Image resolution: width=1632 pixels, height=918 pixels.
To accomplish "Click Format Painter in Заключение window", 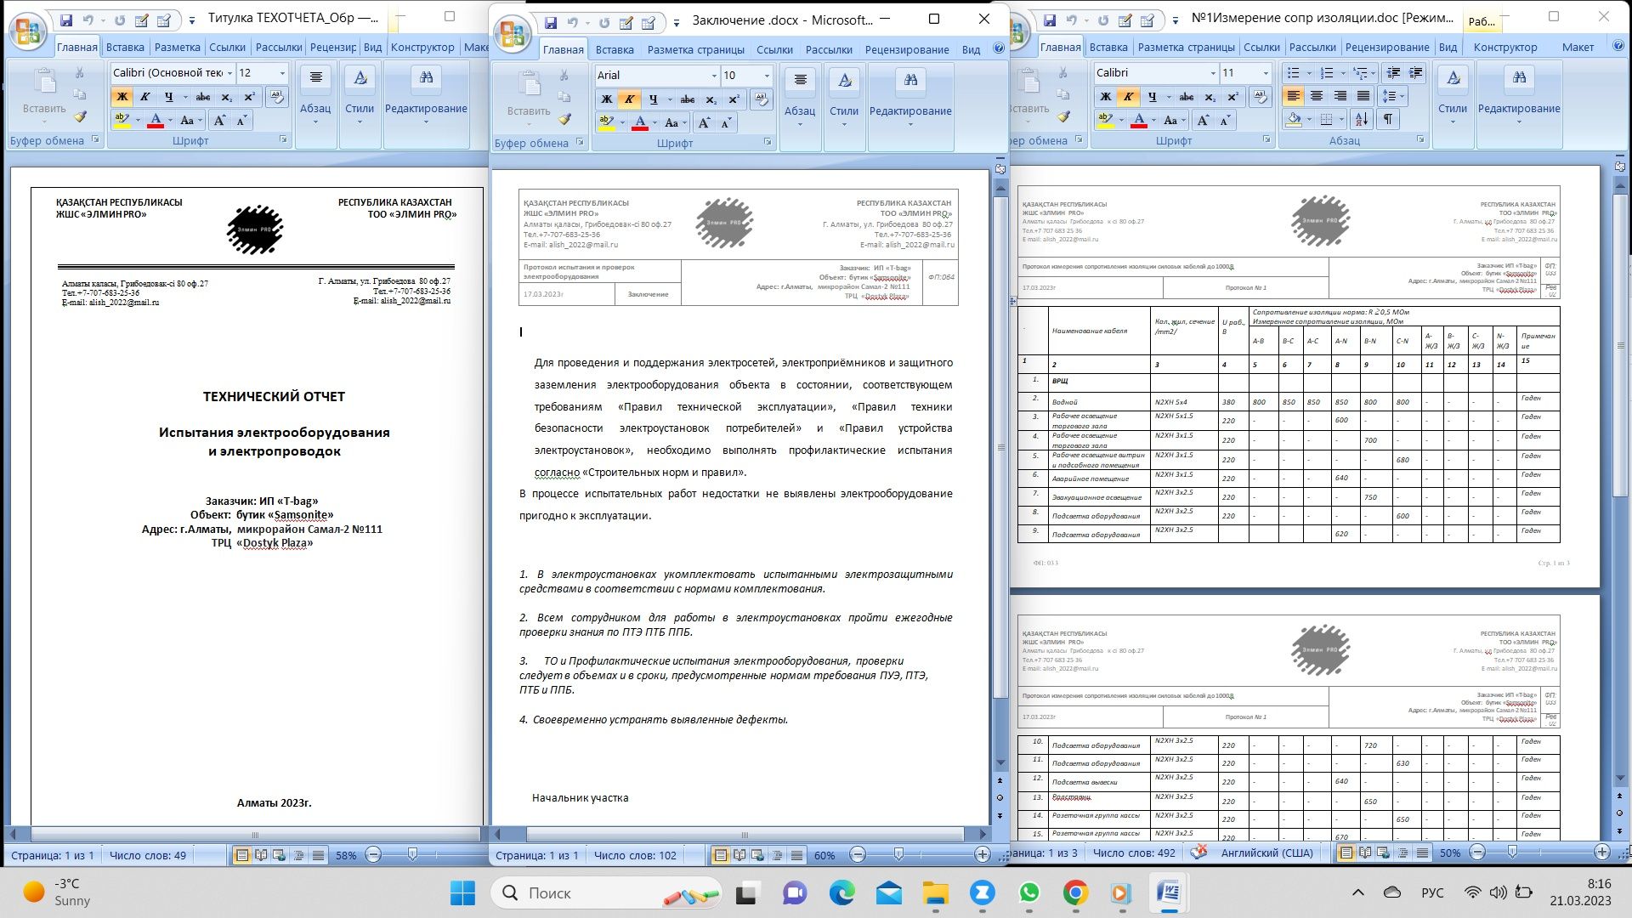I will 565,119.
